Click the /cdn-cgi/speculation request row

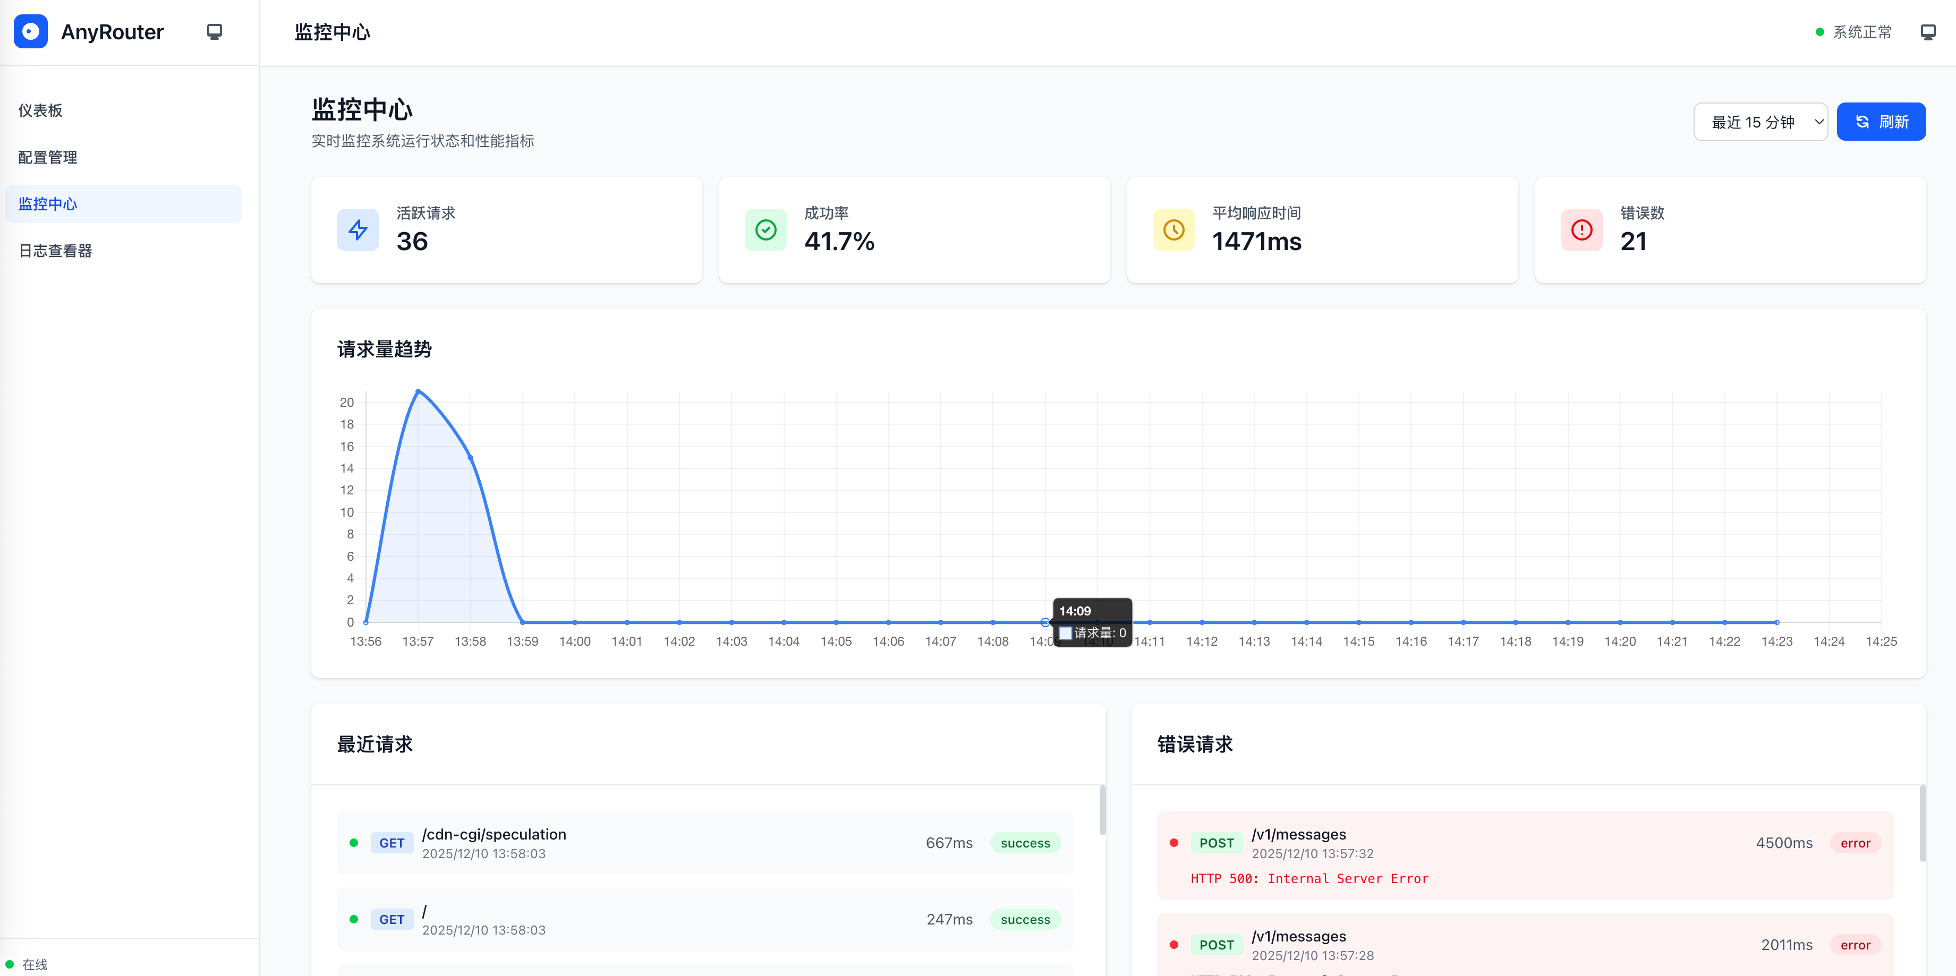click(704, 842)
